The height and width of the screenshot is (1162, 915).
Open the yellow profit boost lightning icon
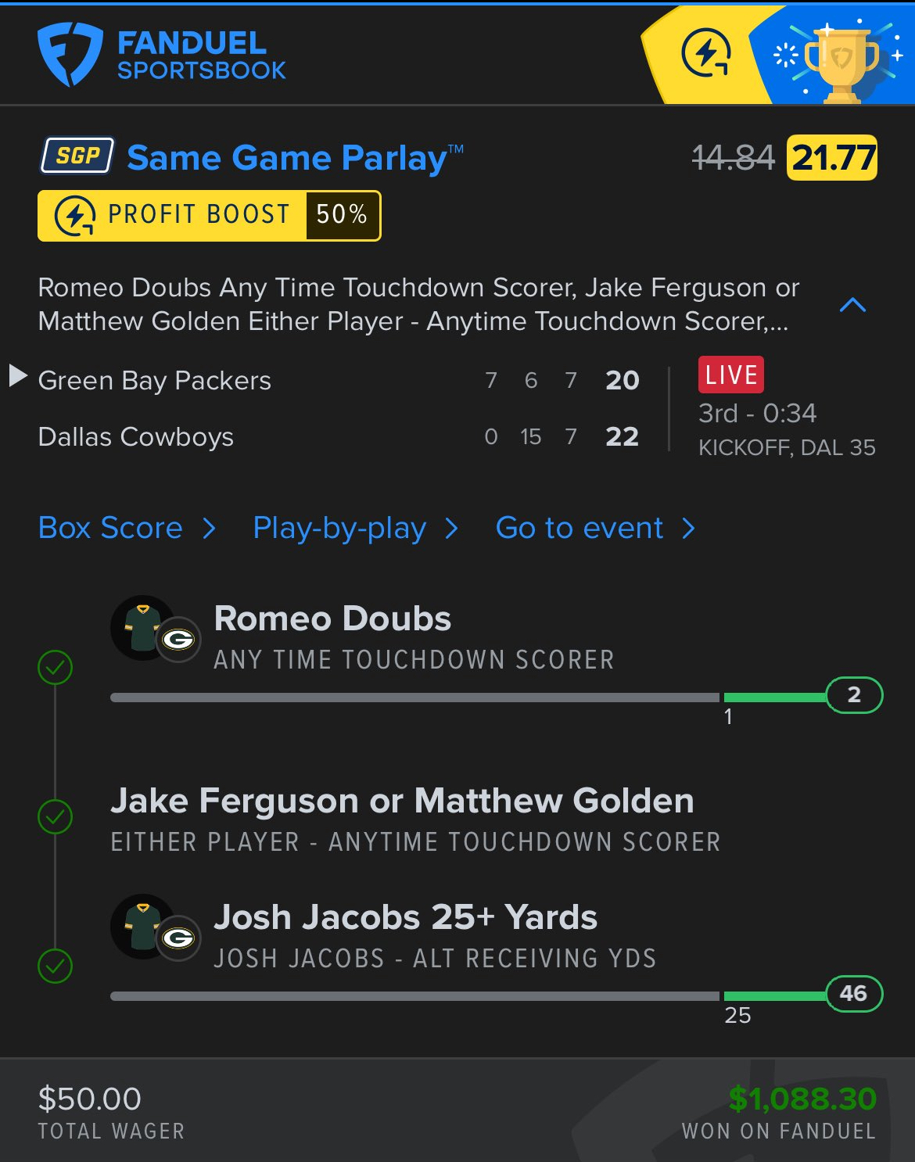(705, 53)
